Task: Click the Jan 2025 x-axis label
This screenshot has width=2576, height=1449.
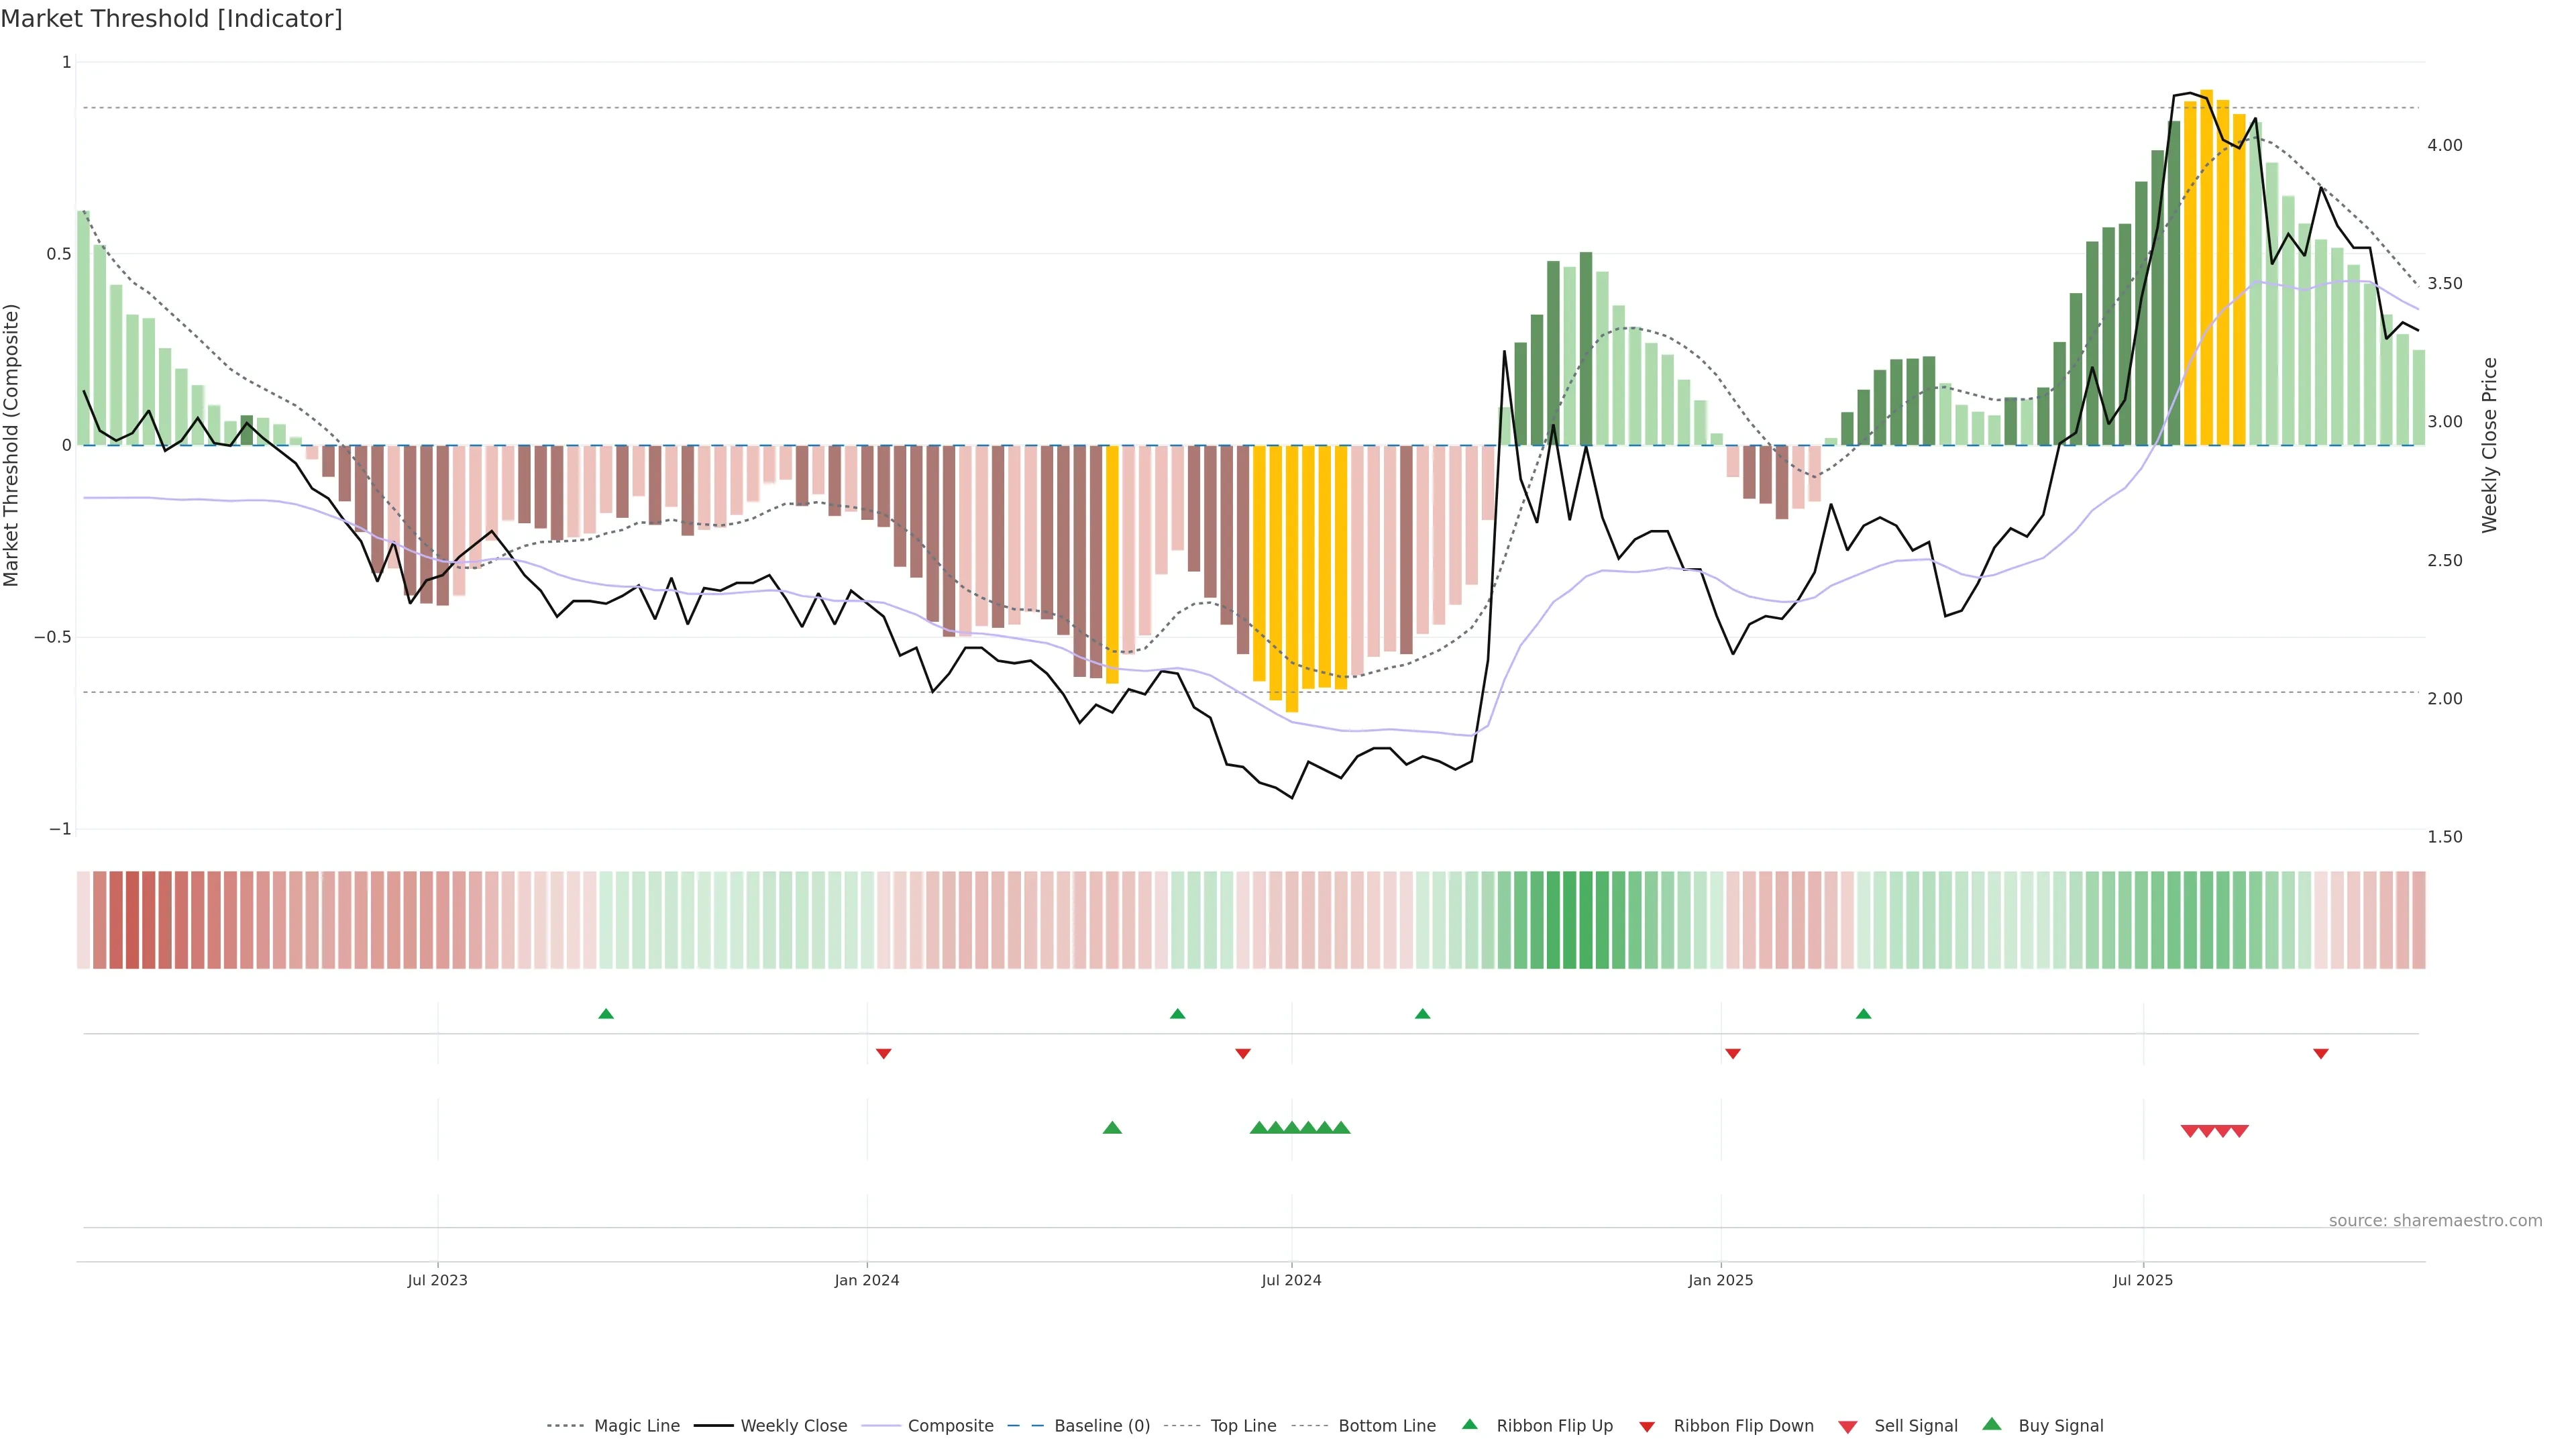Action: [x=1720, y=1280]
